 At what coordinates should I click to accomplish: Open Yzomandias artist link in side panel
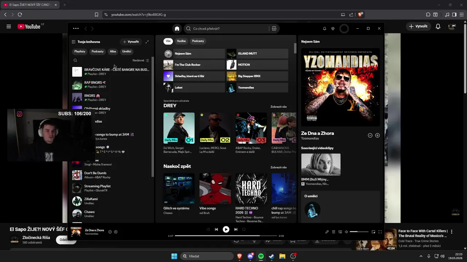click(x=310, y=139)
